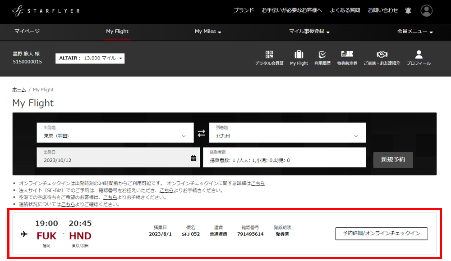Click the 新規予約 button
This screenshot has height=261, width=451.
pyautogui.click(x=393, y=160)
